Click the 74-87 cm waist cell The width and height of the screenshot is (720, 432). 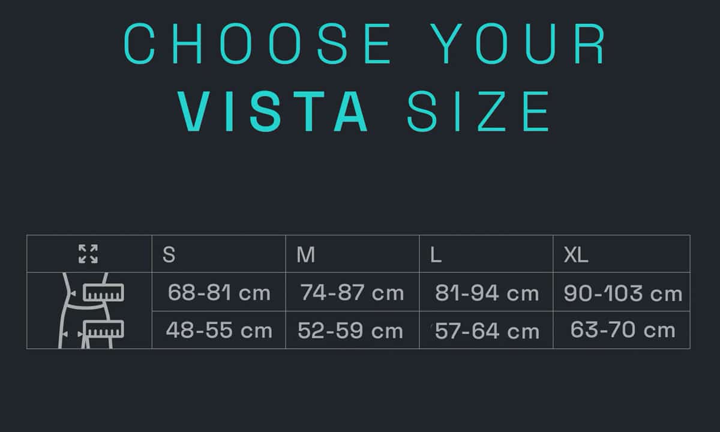352,293
